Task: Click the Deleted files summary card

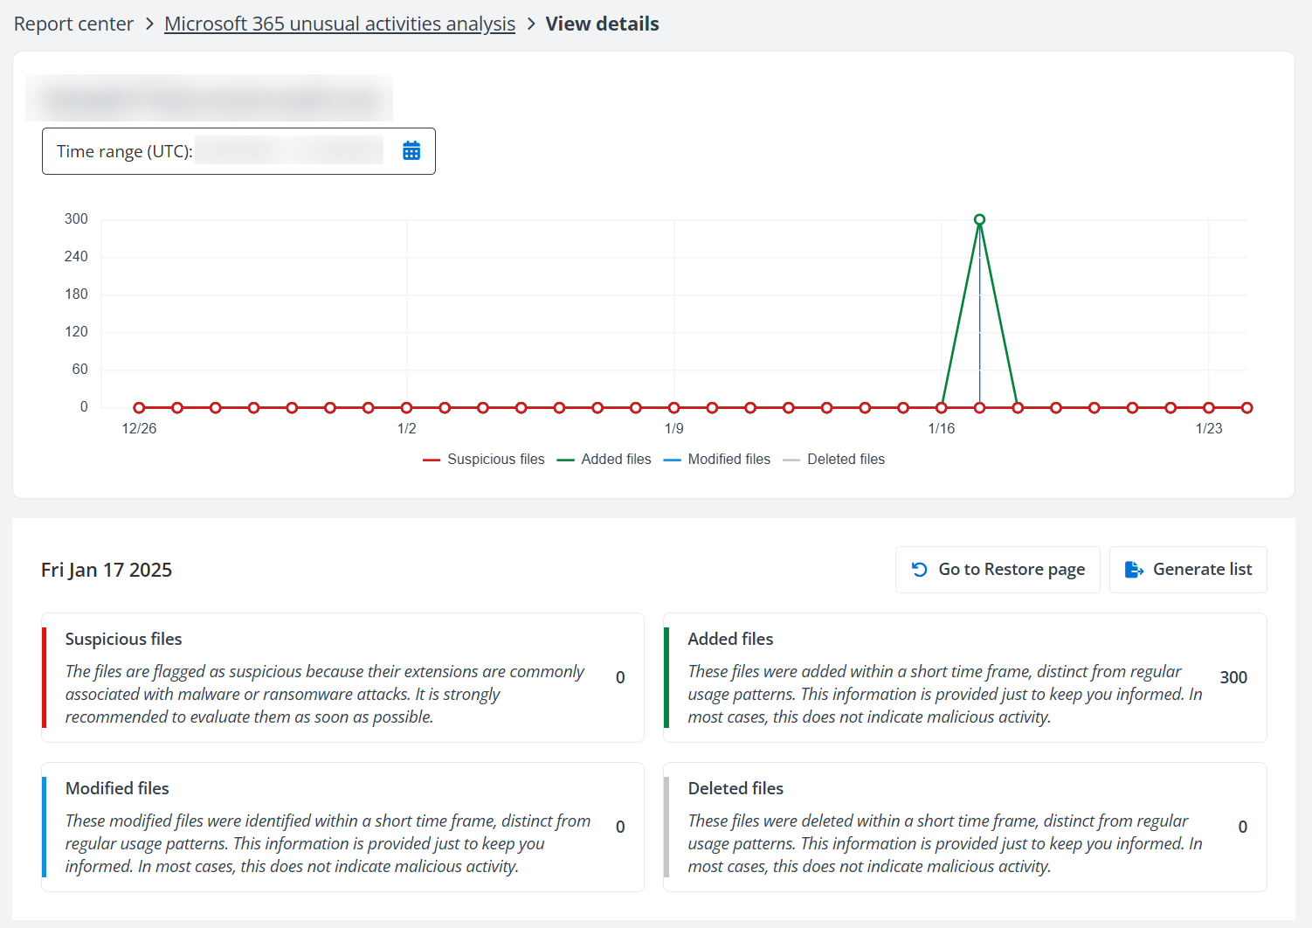Action: (964, 828)
